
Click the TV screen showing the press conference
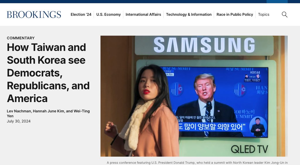tap(214, 102)
